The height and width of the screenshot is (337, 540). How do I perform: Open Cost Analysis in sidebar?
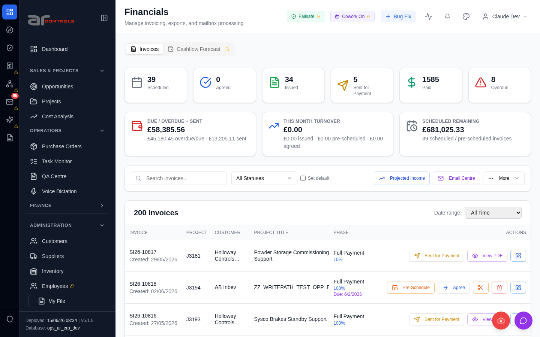[x=67, y=116]
